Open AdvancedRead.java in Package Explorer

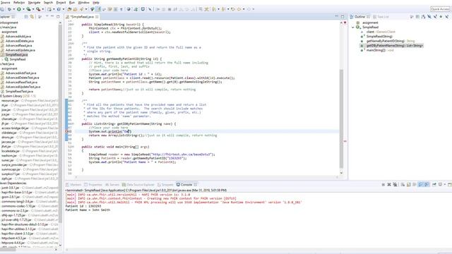[x=19, y=46]
